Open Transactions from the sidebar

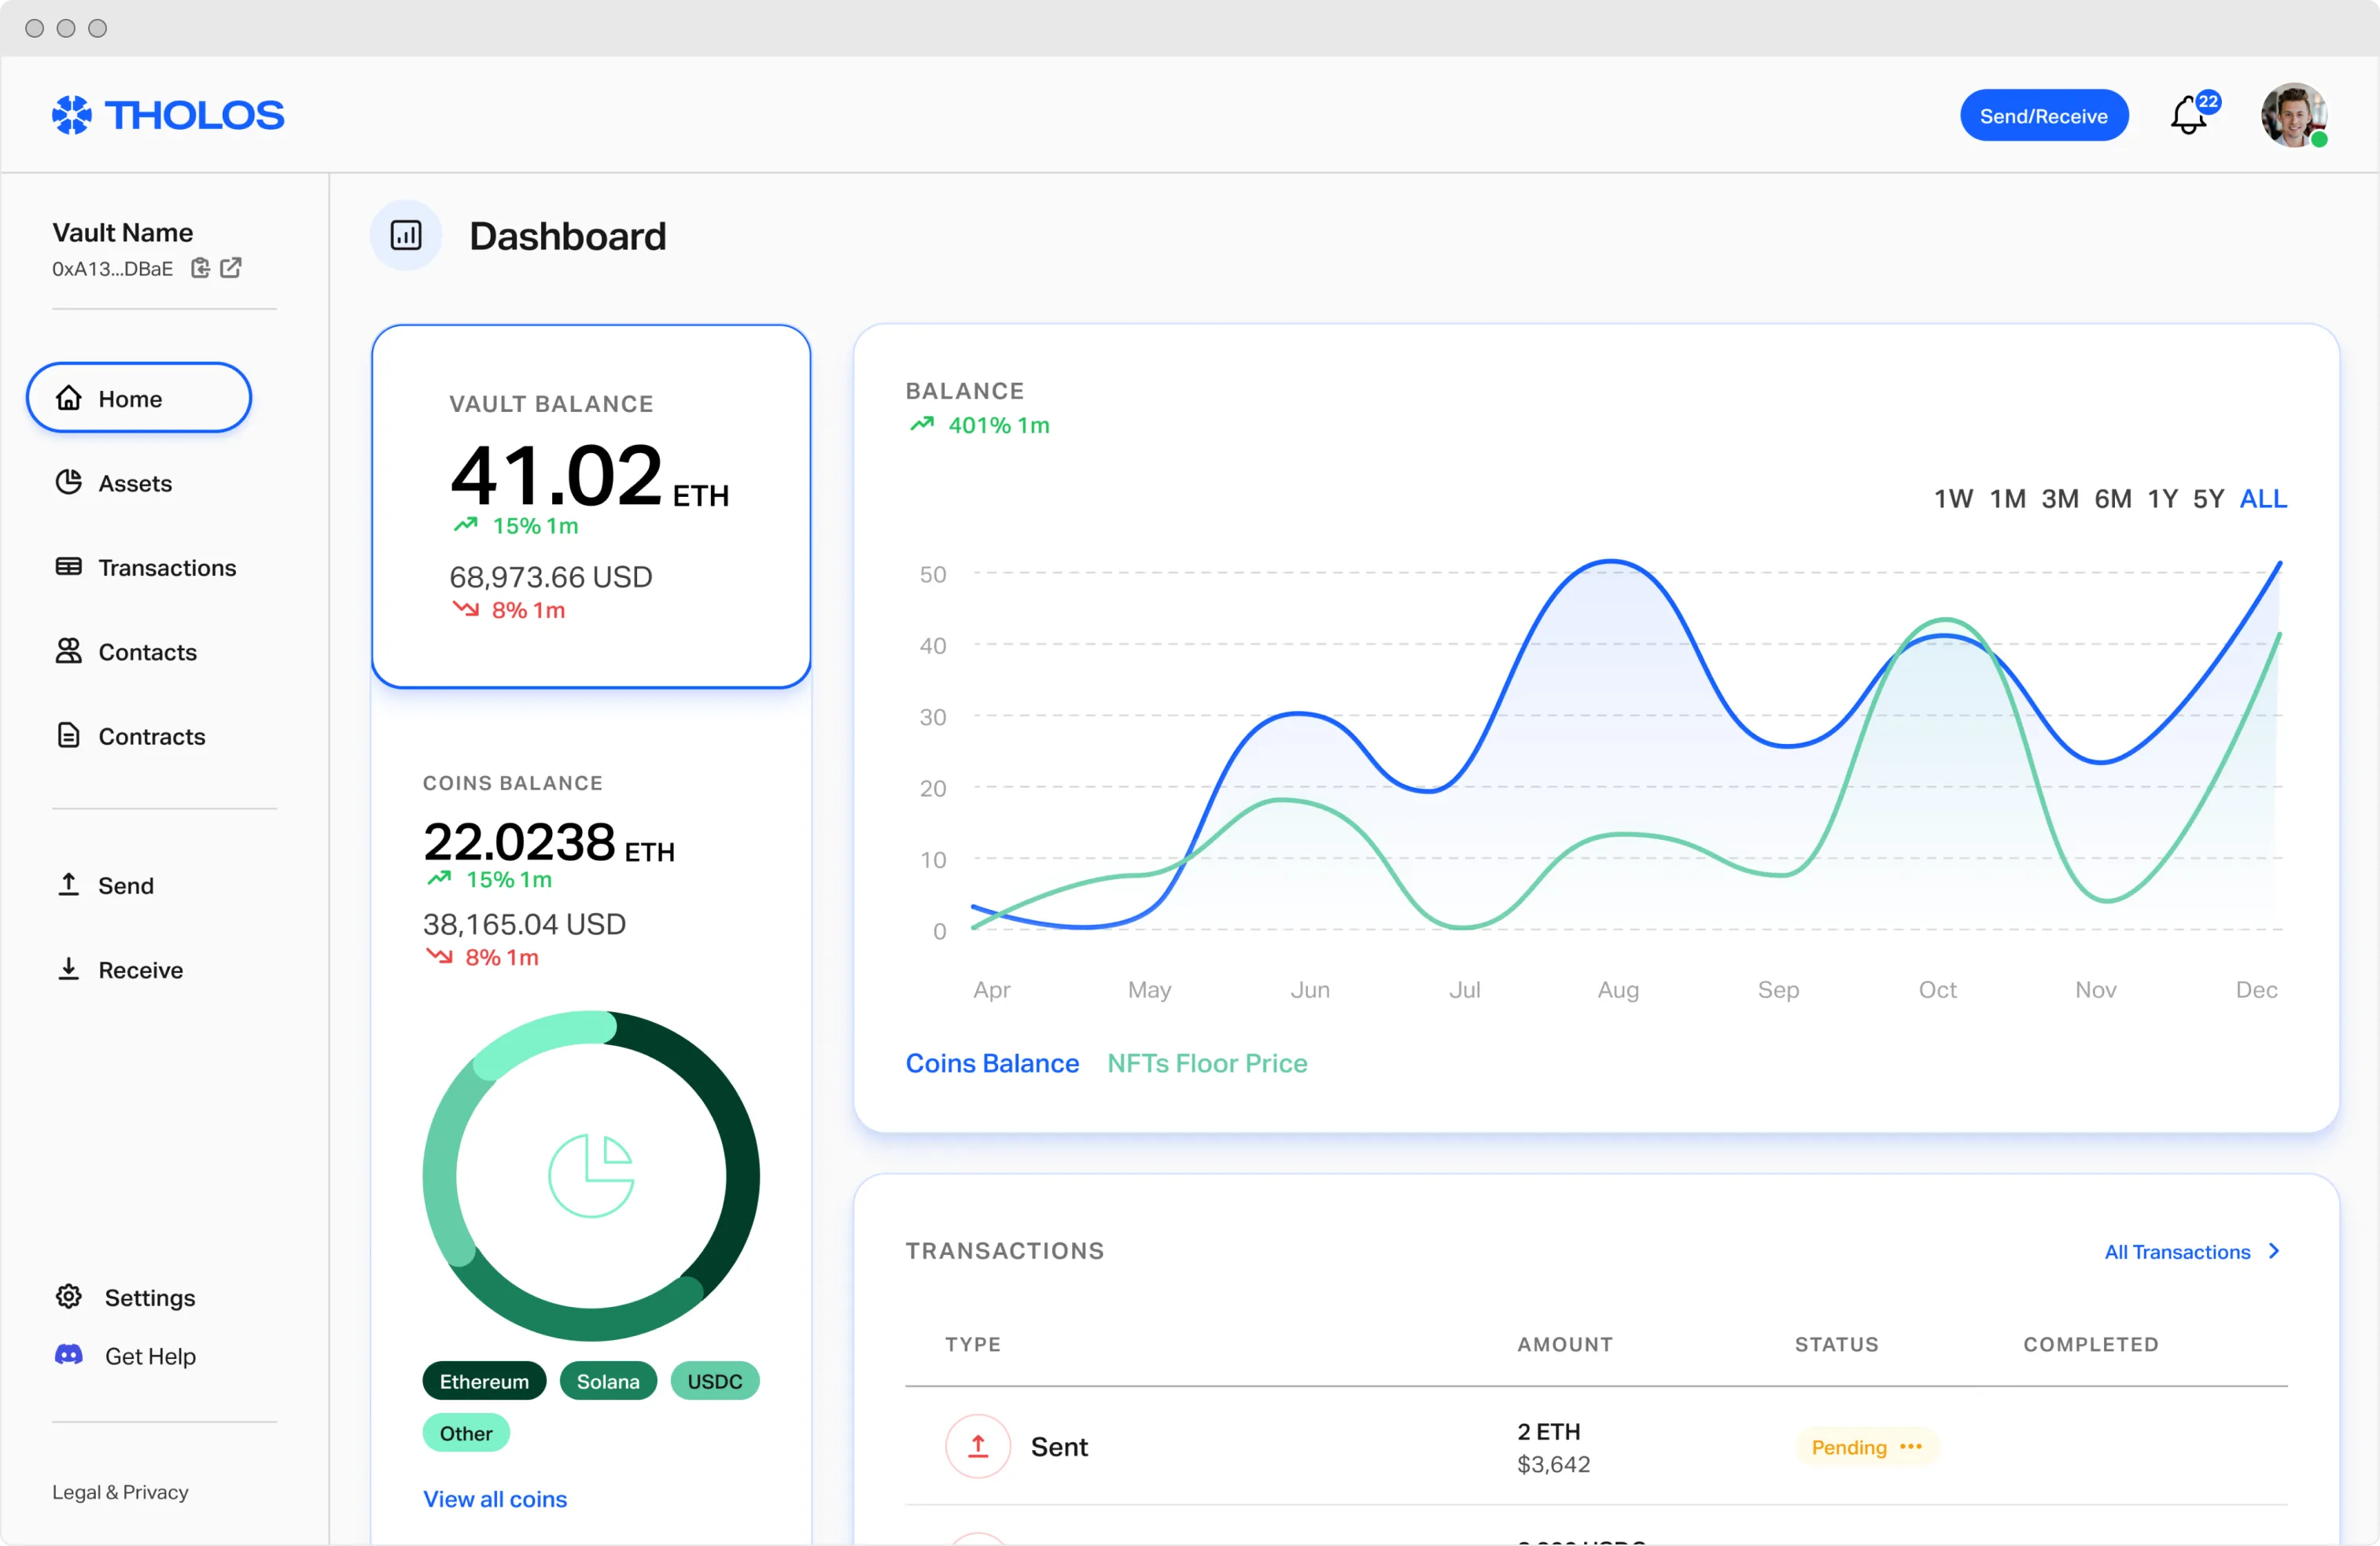tap(146, 567)
